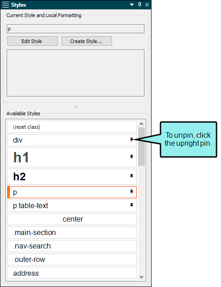Click the pin icon on h2 style
The image size is (221, 287).
pyautogui.click(x=131, y=176)
